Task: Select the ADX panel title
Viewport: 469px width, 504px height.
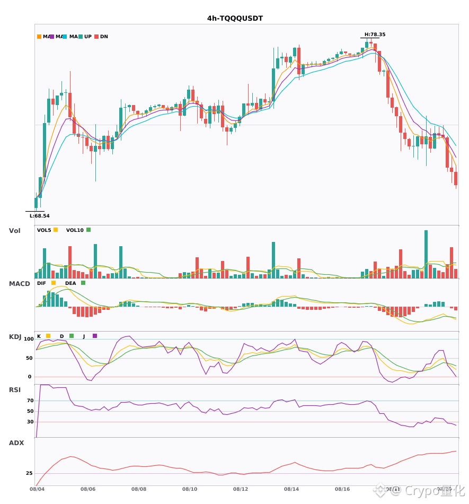Action: point(16,443)
